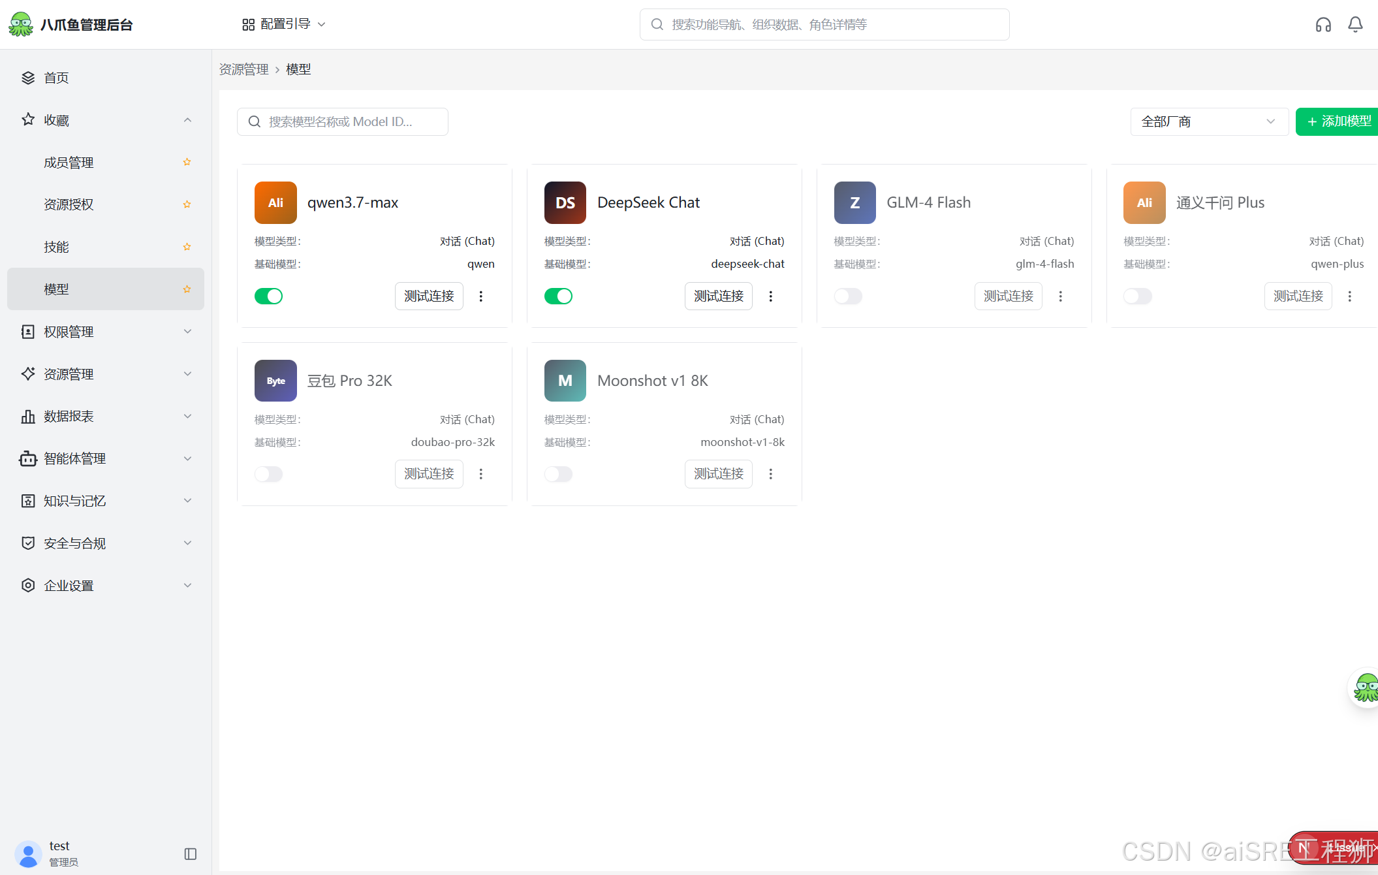Click the 智能体管理 robot icon
The image size is (1378, 875).
pyautogui.click(x=28, y=458)
